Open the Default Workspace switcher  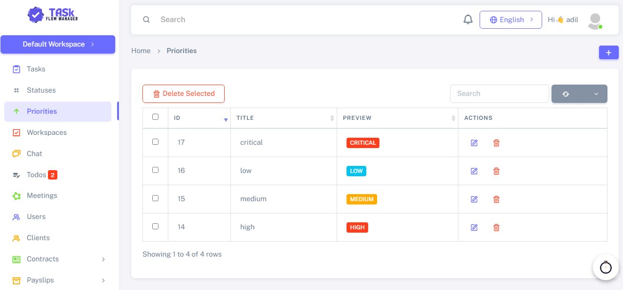(58, 44)
